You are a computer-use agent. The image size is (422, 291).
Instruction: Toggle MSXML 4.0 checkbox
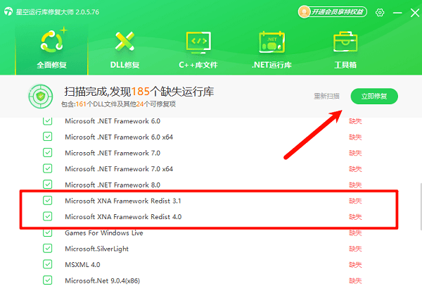point(48,264)
